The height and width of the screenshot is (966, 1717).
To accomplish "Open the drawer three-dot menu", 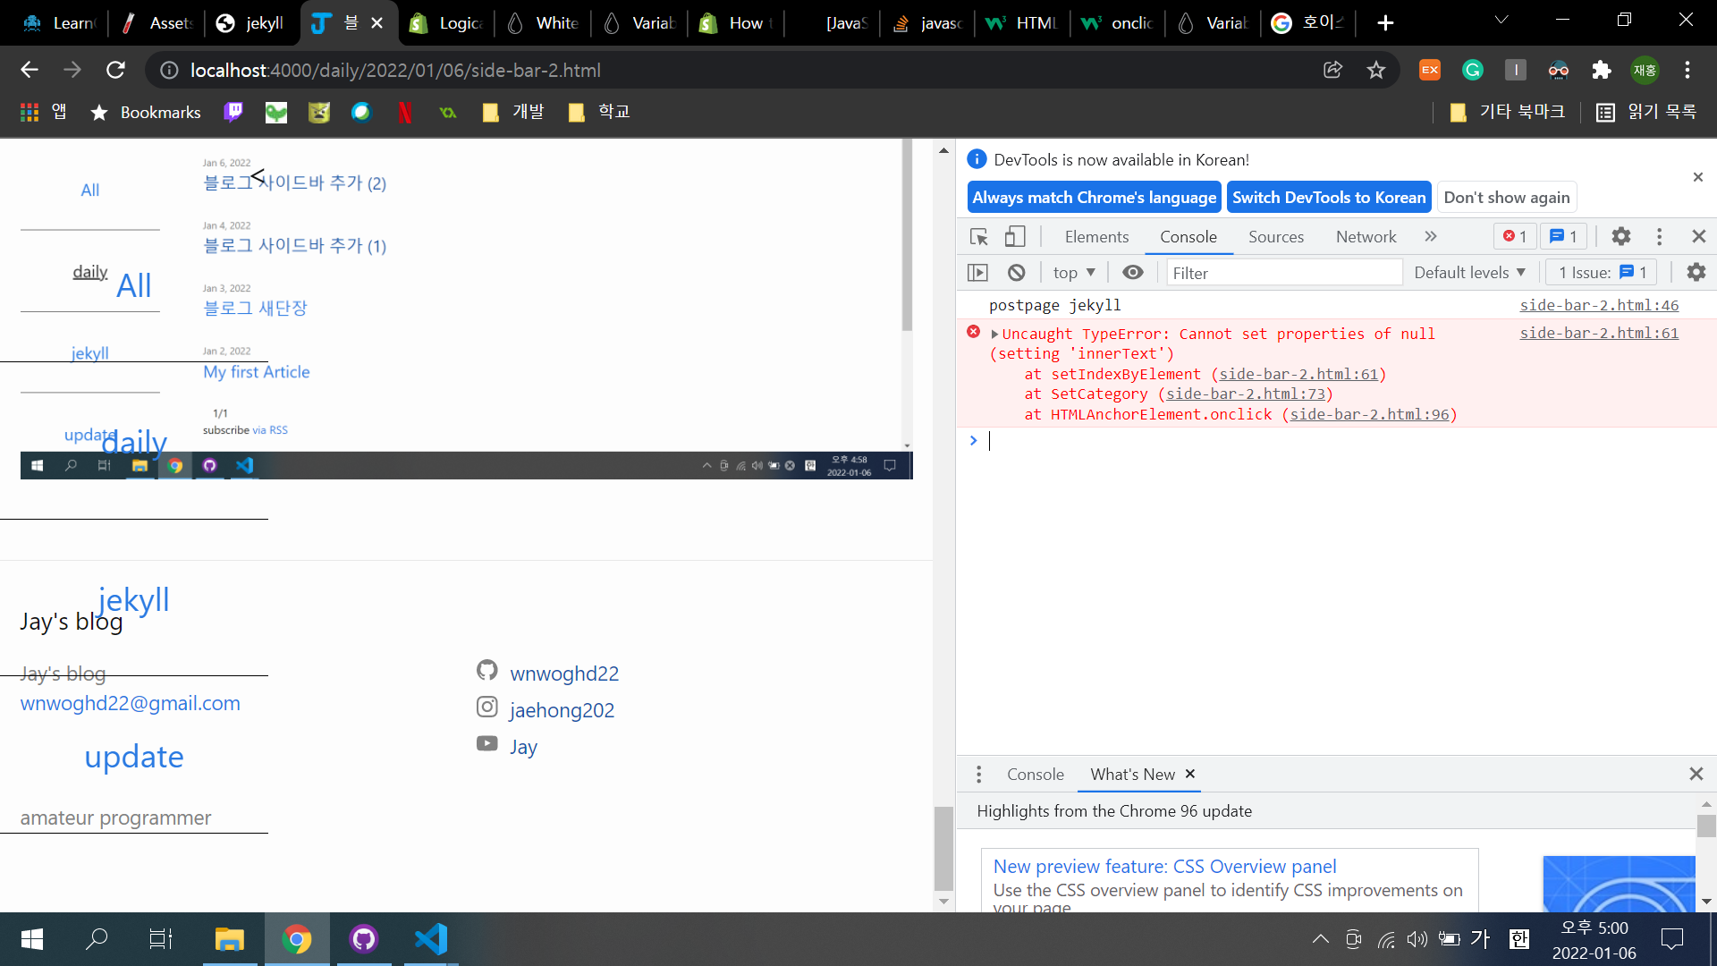I will 979,775.
